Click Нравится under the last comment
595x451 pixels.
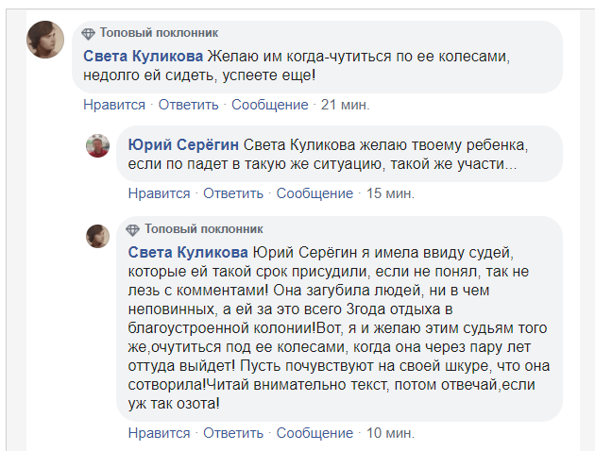pos(159,433)
